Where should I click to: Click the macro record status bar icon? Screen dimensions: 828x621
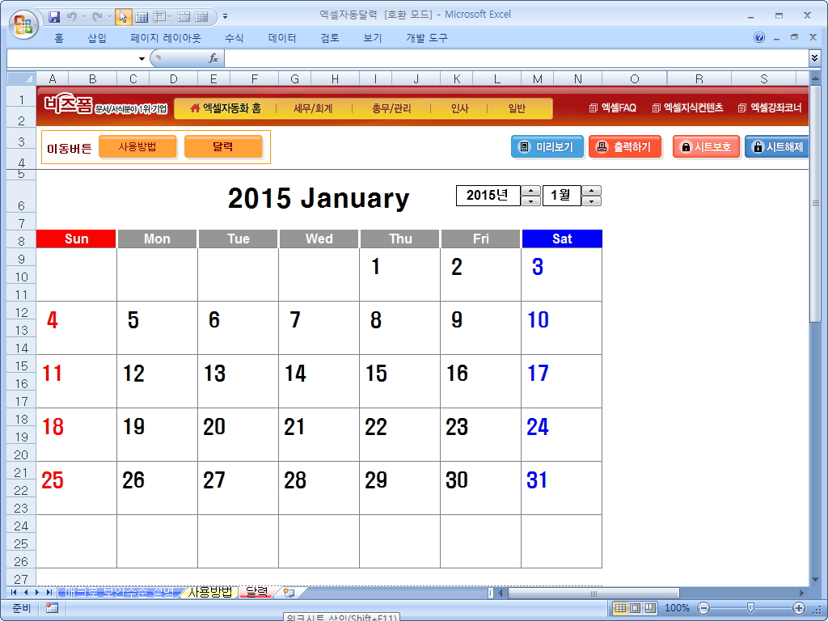pos(52,608)
